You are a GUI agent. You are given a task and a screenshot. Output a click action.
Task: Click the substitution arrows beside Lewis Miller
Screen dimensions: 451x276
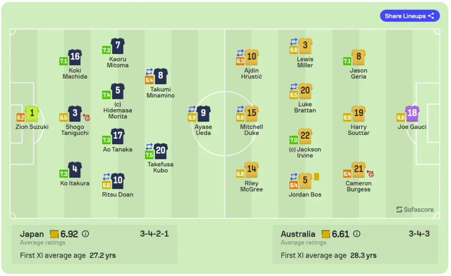click(293, 42)
